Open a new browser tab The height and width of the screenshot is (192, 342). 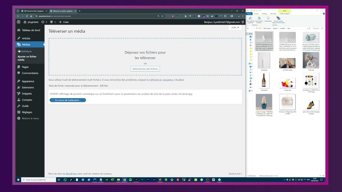click(x=80, y=11)
